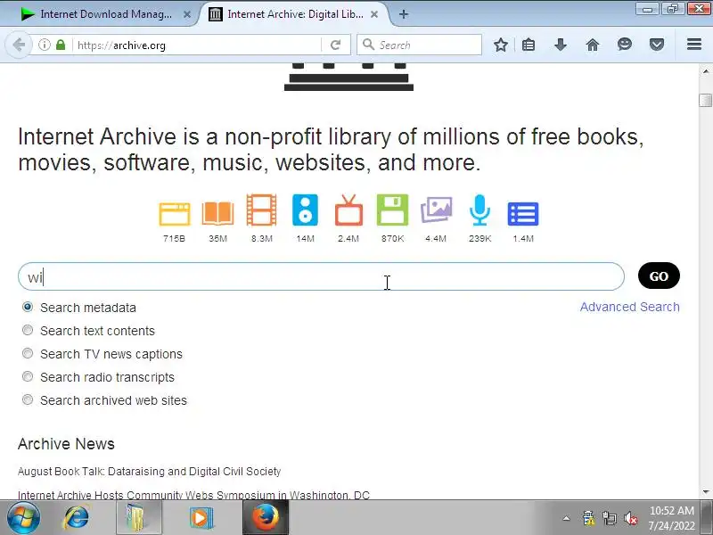Open August Book Talk news link
Screen dimensions: 713x535
click(x=149, y=472)
